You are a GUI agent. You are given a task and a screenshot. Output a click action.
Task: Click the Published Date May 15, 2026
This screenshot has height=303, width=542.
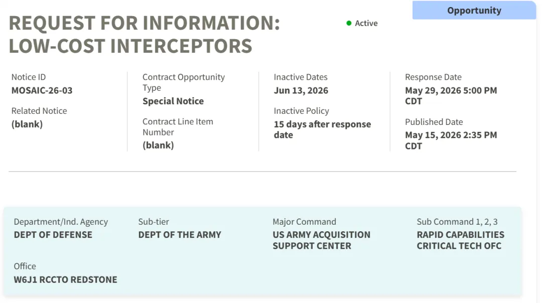[x=451, y=140]
